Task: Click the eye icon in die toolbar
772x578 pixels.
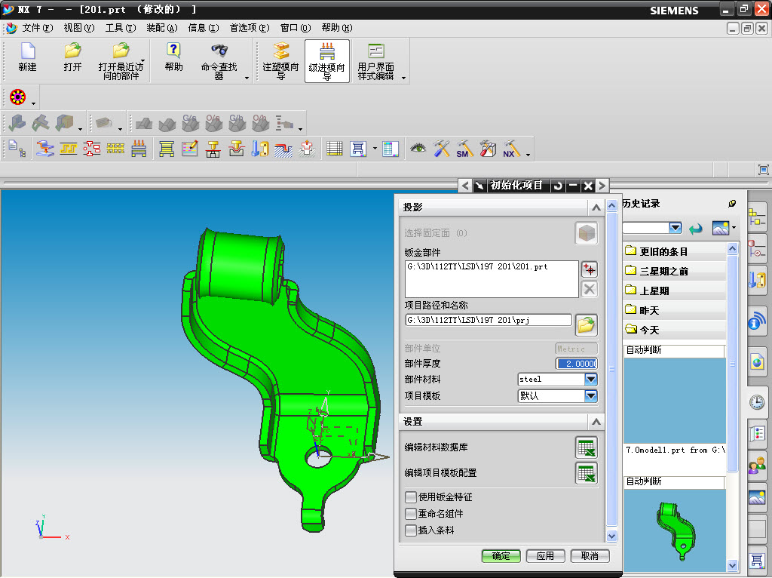Action: tap(418, 149)
